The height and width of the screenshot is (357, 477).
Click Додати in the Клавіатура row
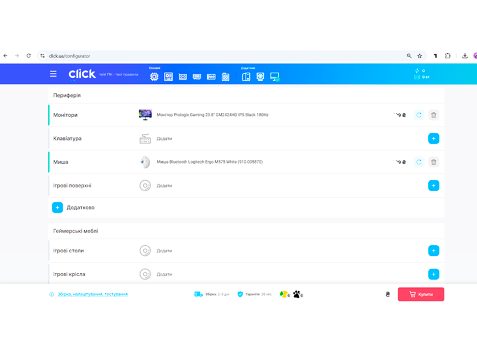click(x=165, y=139)
